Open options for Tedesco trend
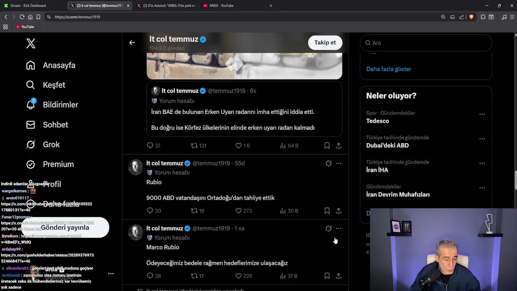 coord(482,114)
